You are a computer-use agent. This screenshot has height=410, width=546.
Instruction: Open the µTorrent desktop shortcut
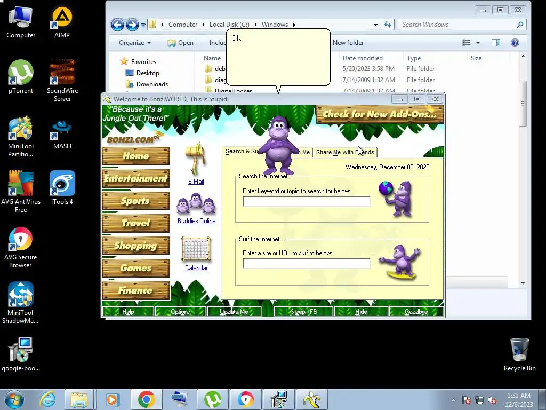pos(21,77)
